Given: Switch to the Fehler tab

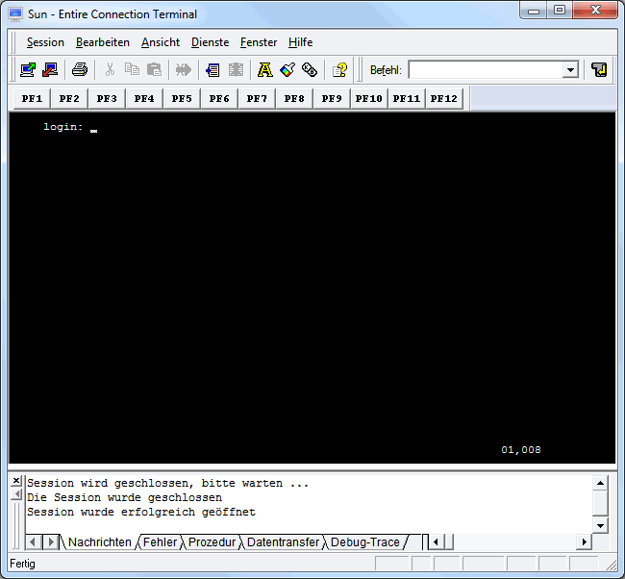Looking at the screenshot, I should point(160,542).
